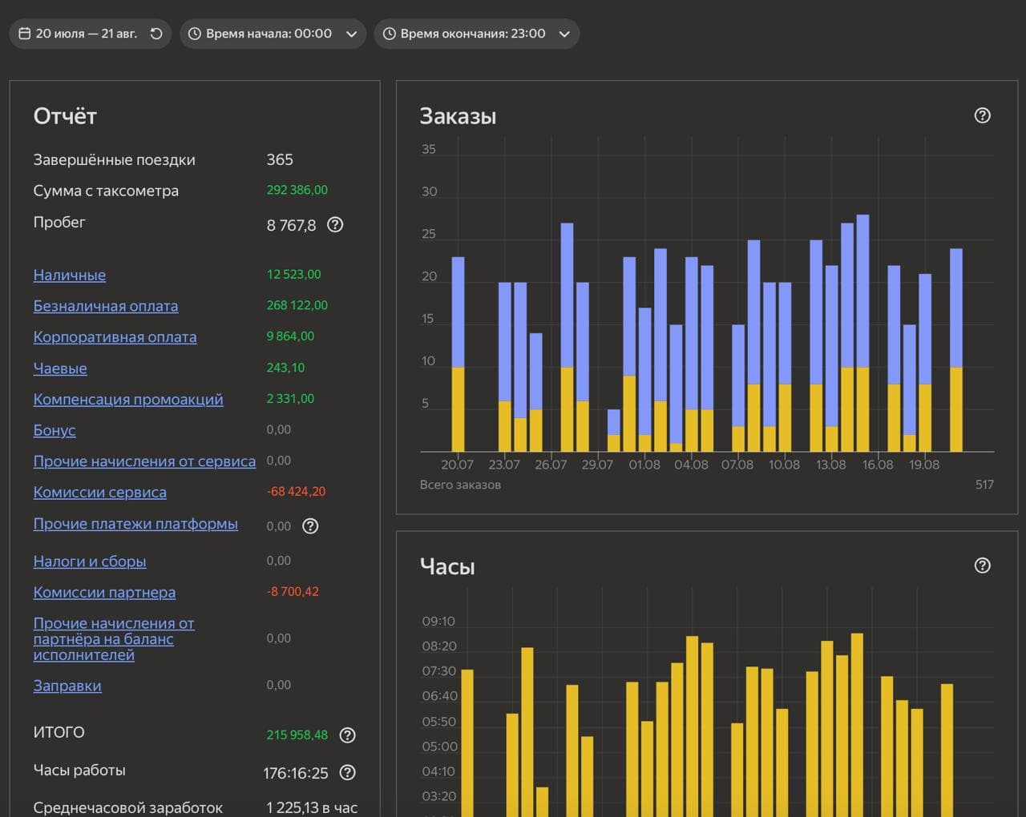
Task: Show the help hint for Часы работы
Action: (347, 773)
